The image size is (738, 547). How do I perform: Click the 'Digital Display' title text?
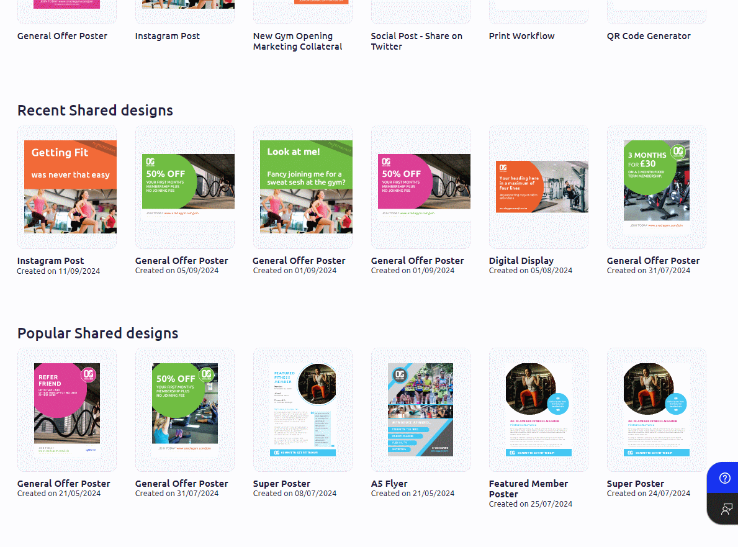521,261
